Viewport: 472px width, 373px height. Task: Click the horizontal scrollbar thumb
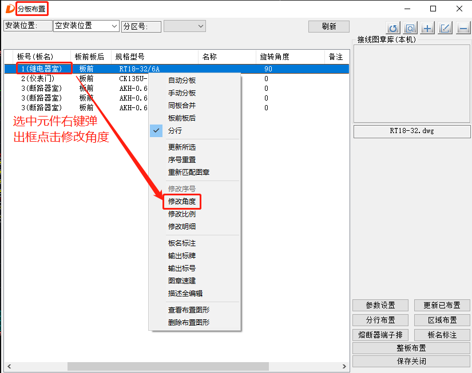coord(168,366)
